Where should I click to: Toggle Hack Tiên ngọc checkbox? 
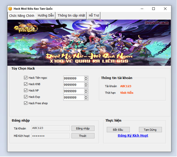[x=26, y=77]
